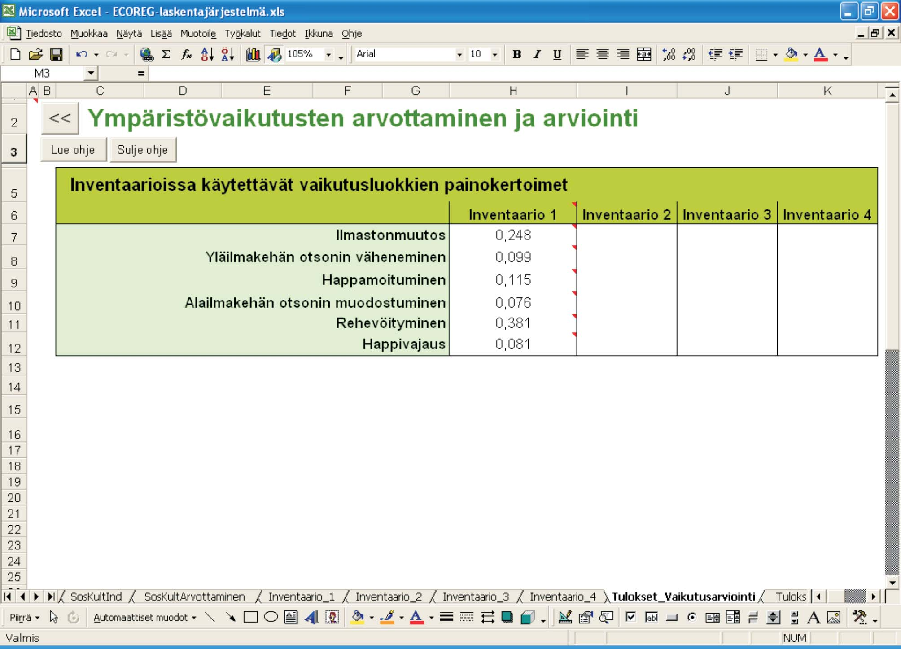Image resolution: width=901 pixels, height=649 pixels.
Task: Open the Borders dropdown arrow
Action: [x=775, y=54]
